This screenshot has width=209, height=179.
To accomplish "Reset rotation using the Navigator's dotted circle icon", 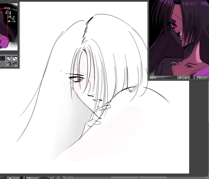I will coord(3,64).
